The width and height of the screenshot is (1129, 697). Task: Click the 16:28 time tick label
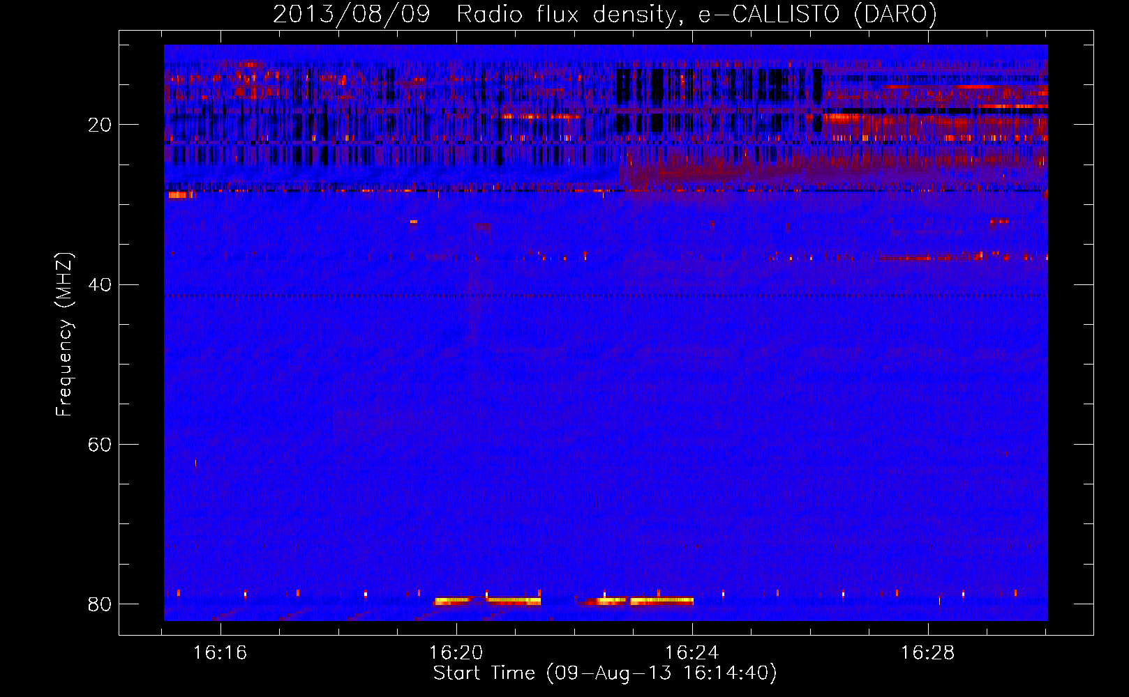tap(928, 653)
